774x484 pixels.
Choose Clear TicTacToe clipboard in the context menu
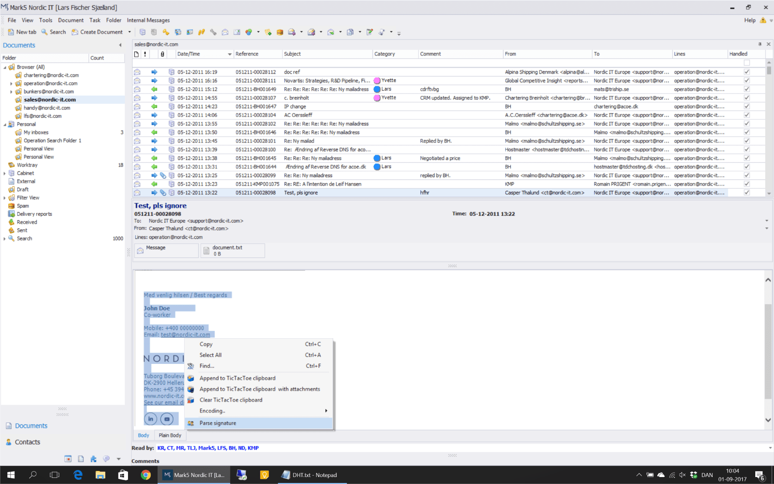click(259, 400)
